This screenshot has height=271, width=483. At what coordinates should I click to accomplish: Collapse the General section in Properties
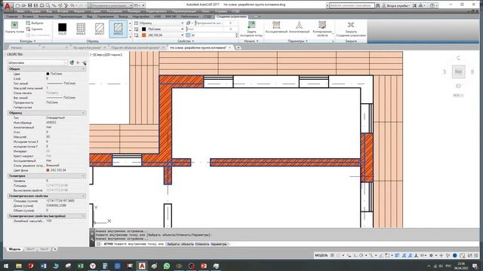click(47, 69)
